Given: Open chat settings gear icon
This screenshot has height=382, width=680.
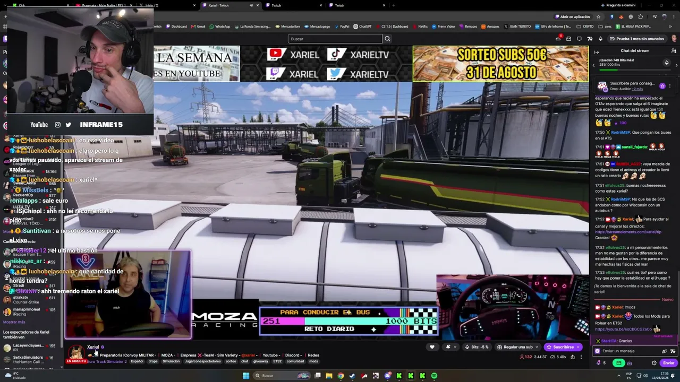Looking at the screenshot, I should (x=654, y=363).
